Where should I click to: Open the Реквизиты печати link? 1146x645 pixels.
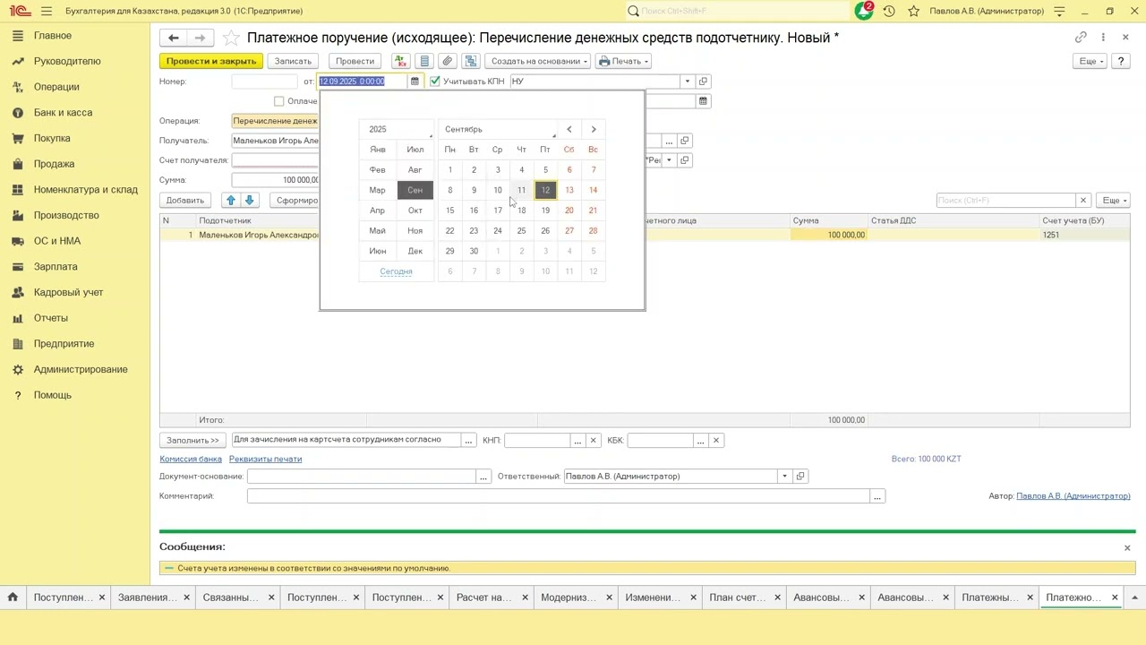pos(265,459)
